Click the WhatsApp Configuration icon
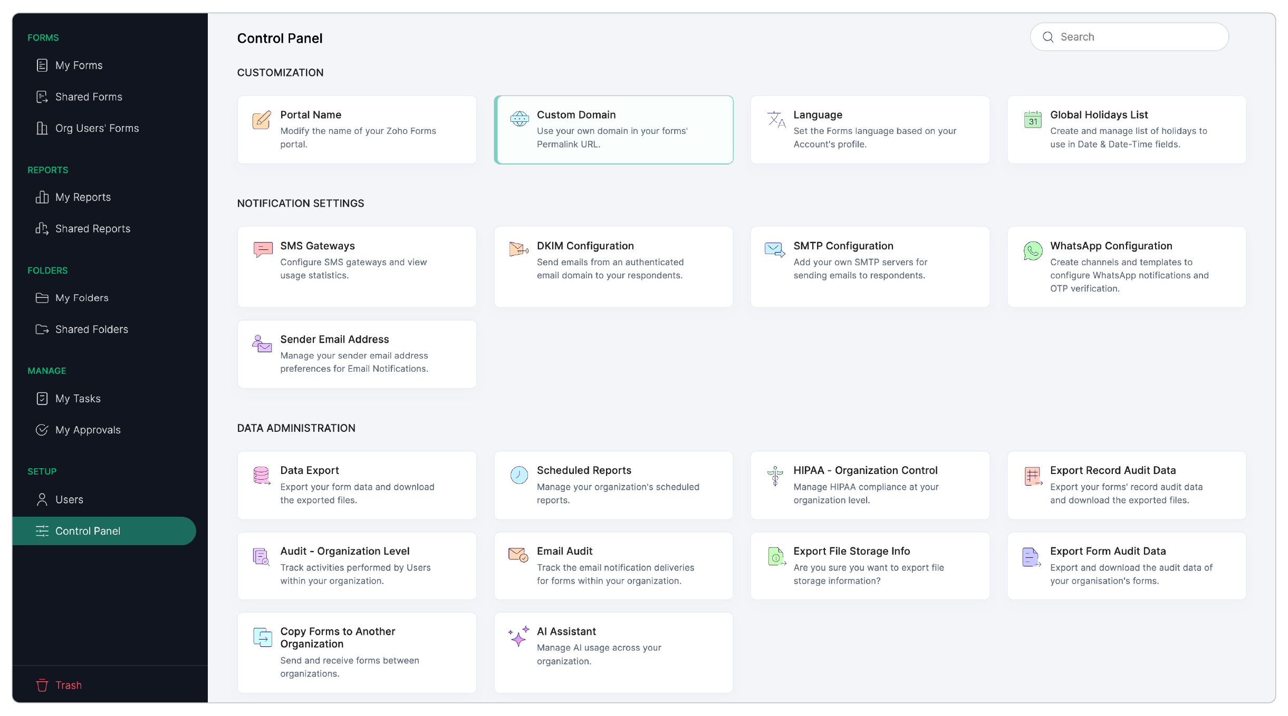1288x716 pixels. pyautogui.click(x=1032, y=250)
